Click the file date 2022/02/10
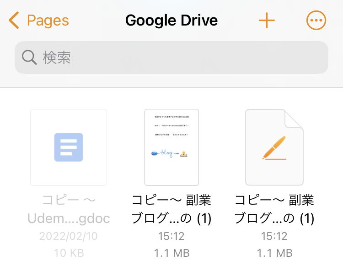The width and height of the screenshot is (343, 280). click(x=69, y=236)
